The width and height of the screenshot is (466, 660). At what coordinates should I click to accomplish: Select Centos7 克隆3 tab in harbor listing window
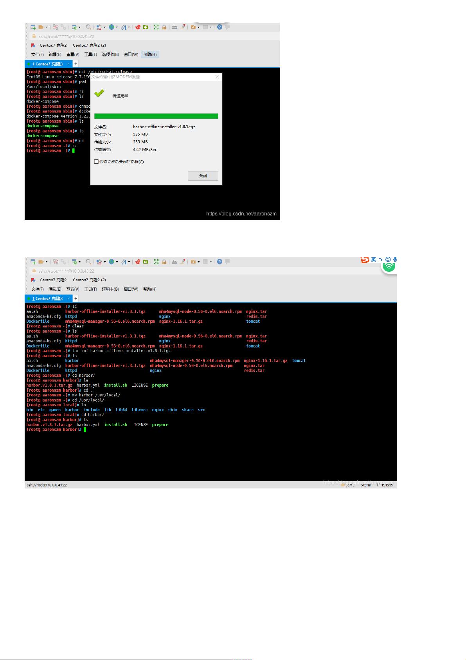(47, 298)
